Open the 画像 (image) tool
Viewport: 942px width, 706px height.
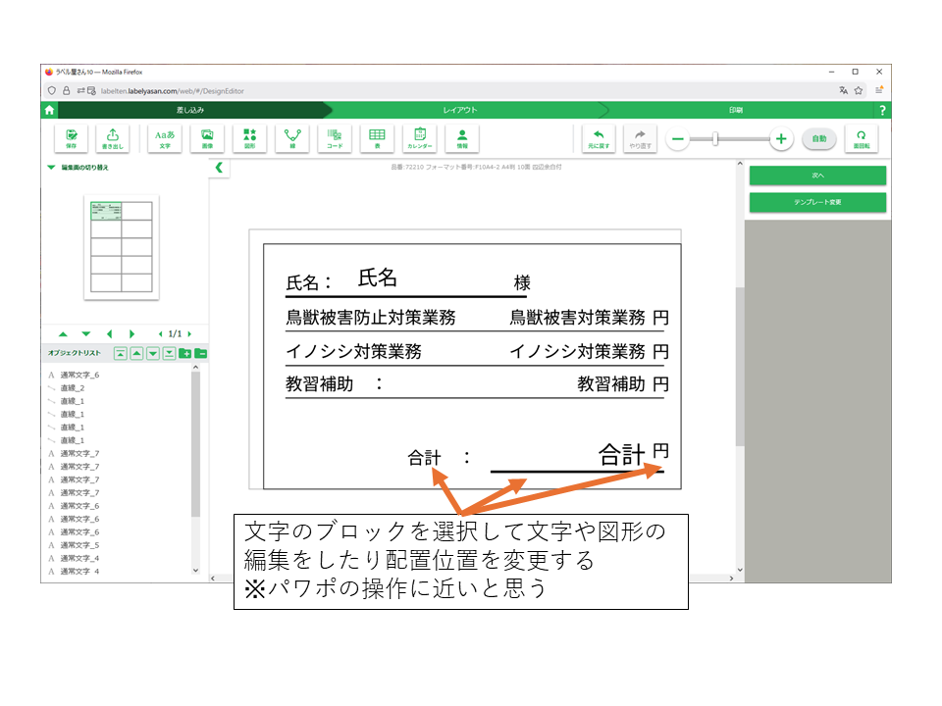pos(207,138)
